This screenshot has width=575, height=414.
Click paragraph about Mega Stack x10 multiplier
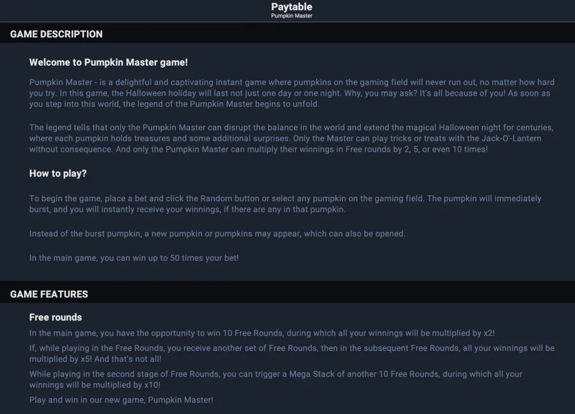coord(276,379)
